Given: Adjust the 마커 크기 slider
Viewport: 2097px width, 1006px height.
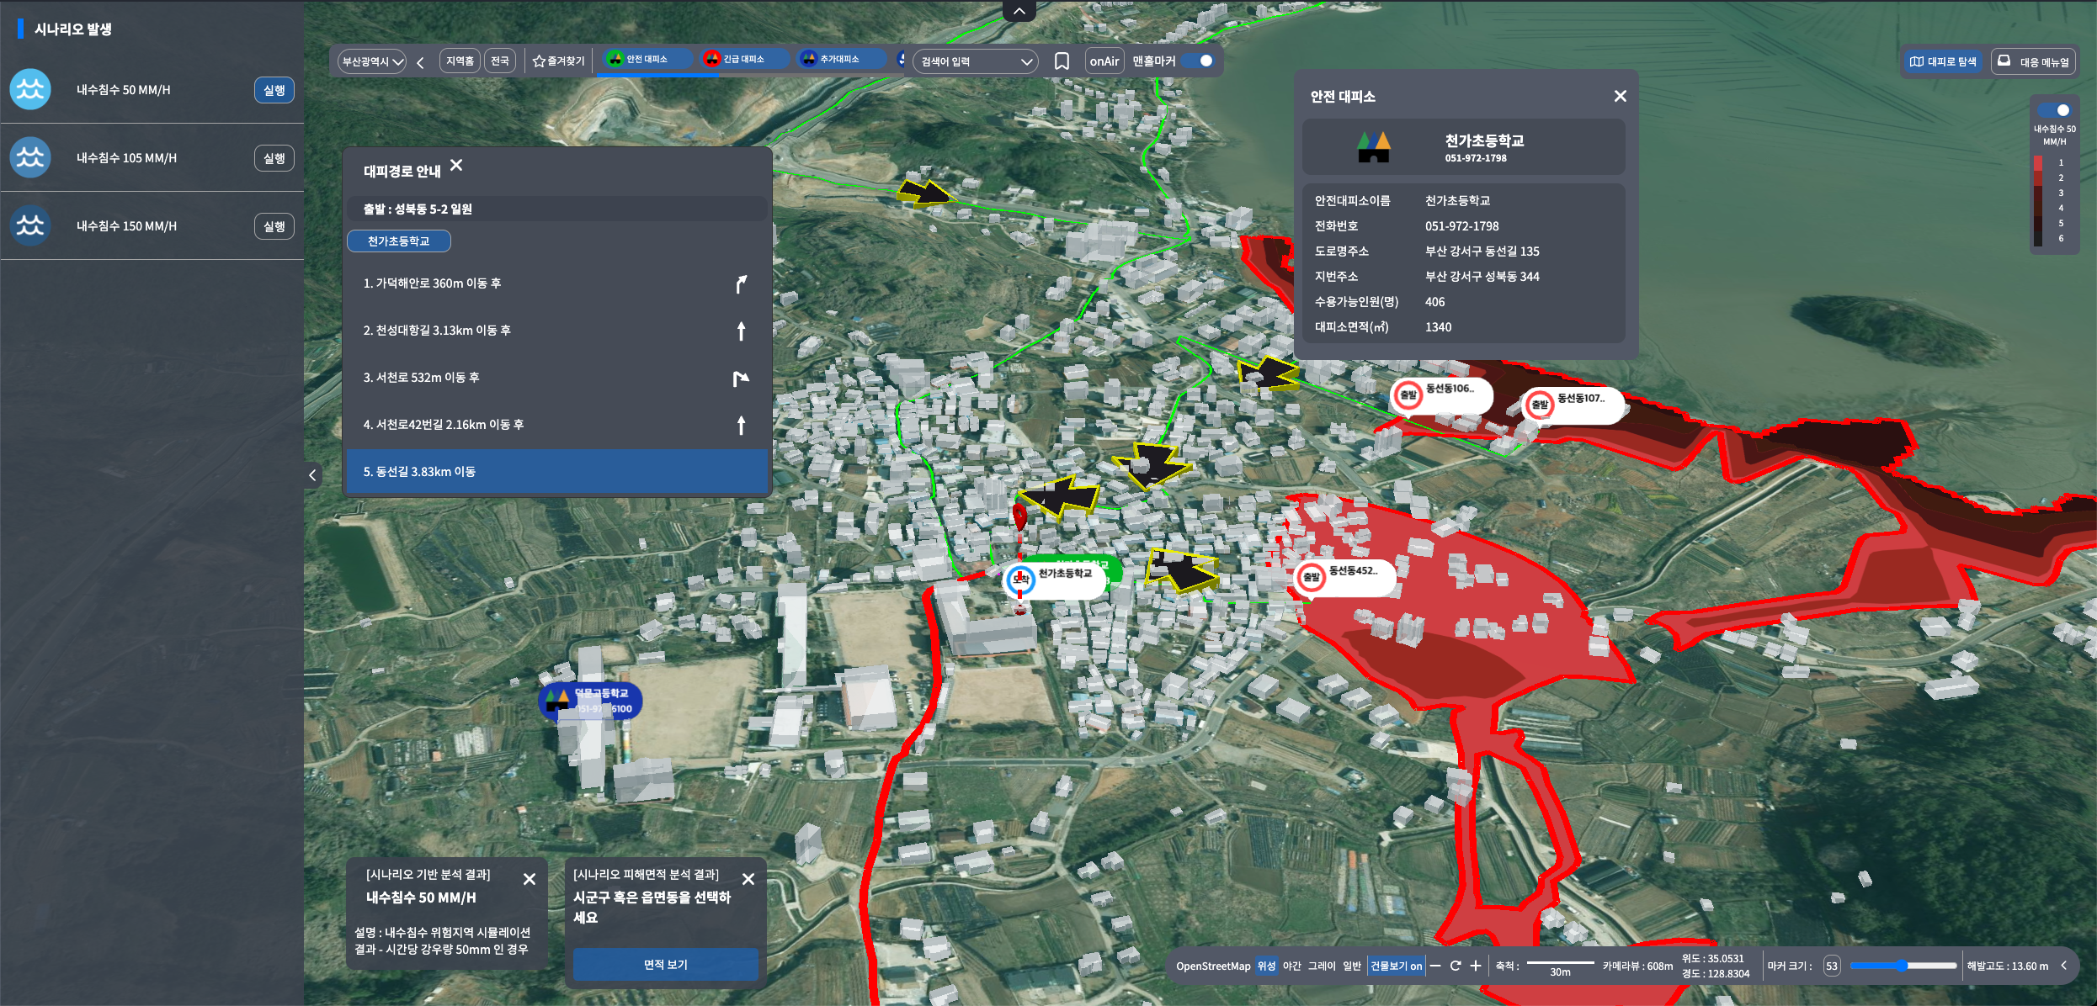Looking at the screenshot, I should pyautogui.click(x=1903, y=966).
